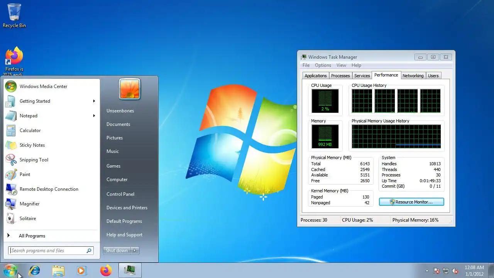Open Help and Support
Image resolution: width=494 pixels, height=278 pixels.
(124, 235)
